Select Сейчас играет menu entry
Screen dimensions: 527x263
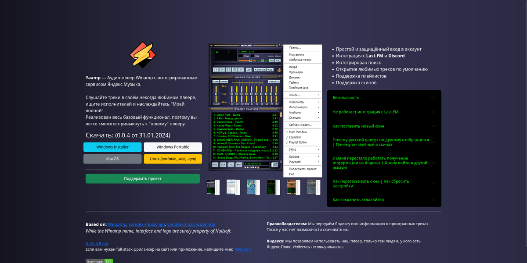[x=303, y=124]
